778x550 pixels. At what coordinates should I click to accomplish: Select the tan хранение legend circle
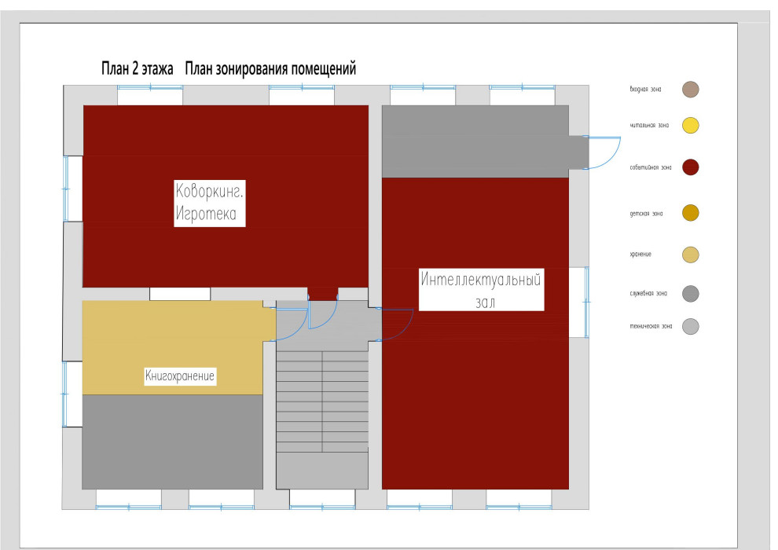(690, 255)
